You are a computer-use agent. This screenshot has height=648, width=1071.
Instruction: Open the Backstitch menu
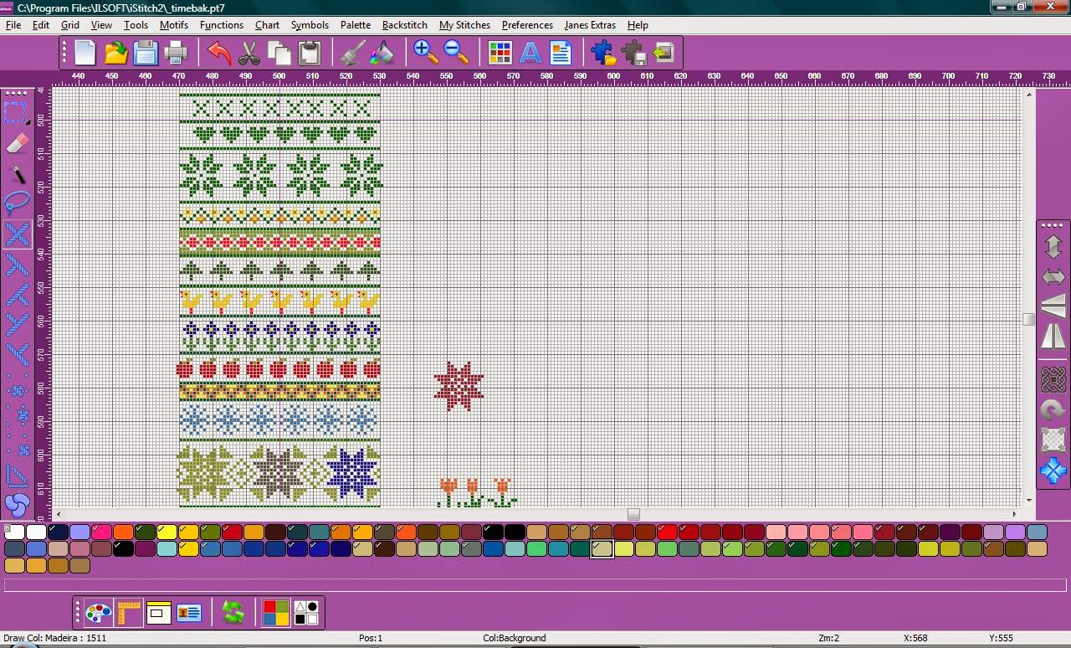[x=404, y=25]
